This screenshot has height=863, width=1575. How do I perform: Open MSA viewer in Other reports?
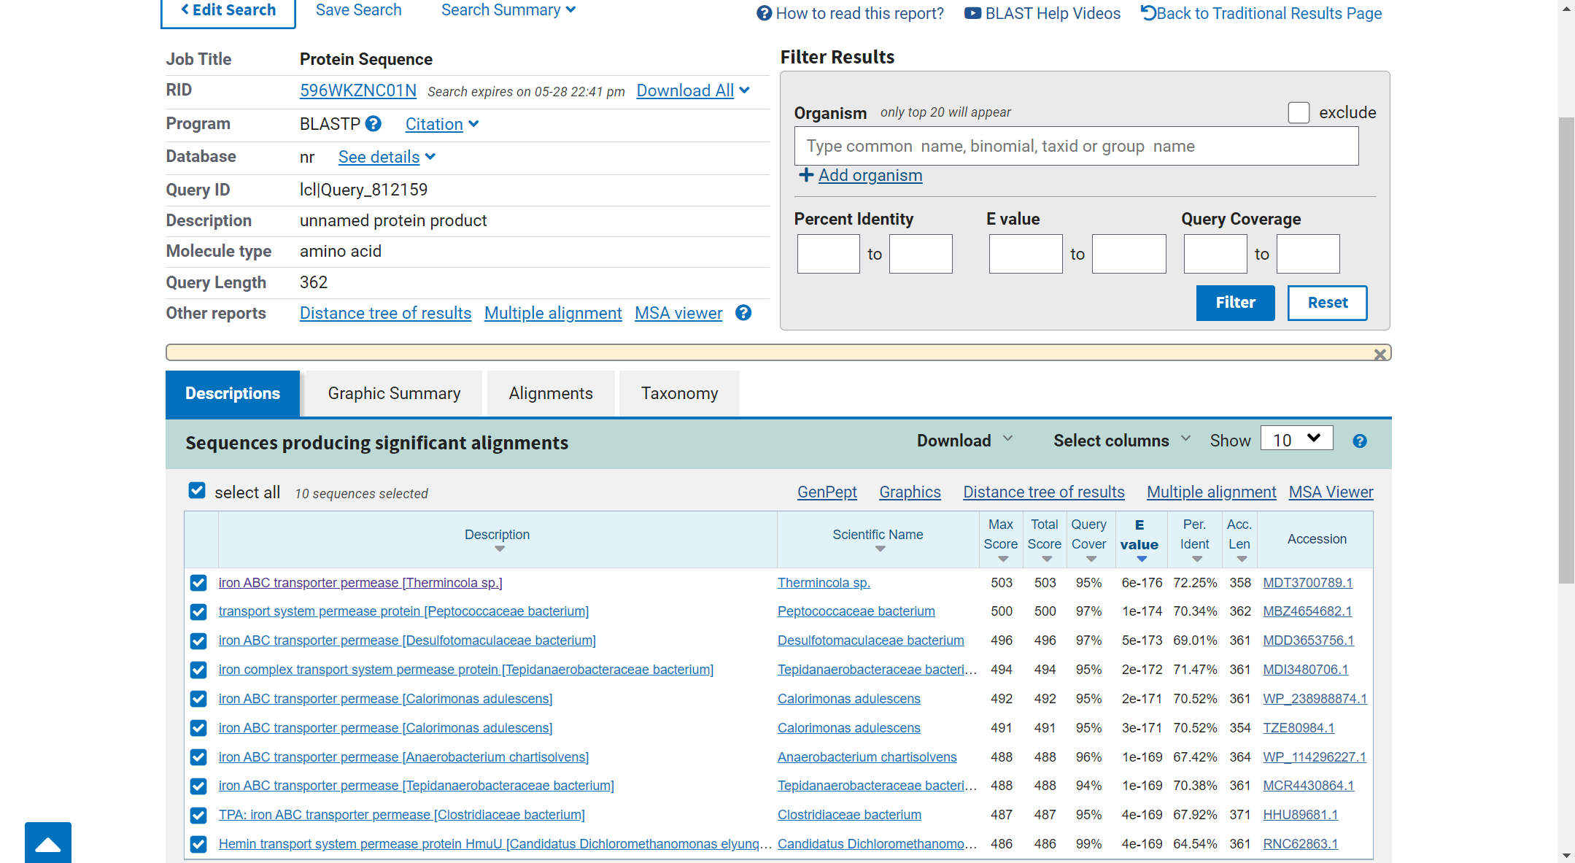click(678, 313)
